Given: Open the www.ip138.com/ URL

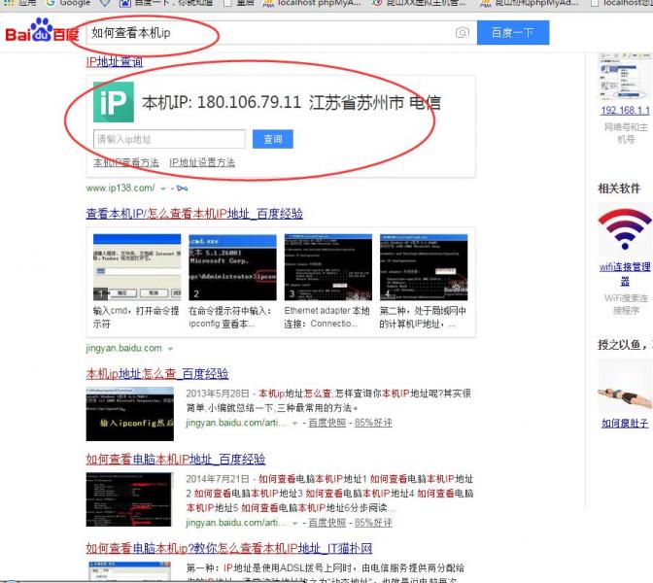Looking at the screenshot, I should pos(120,189).
